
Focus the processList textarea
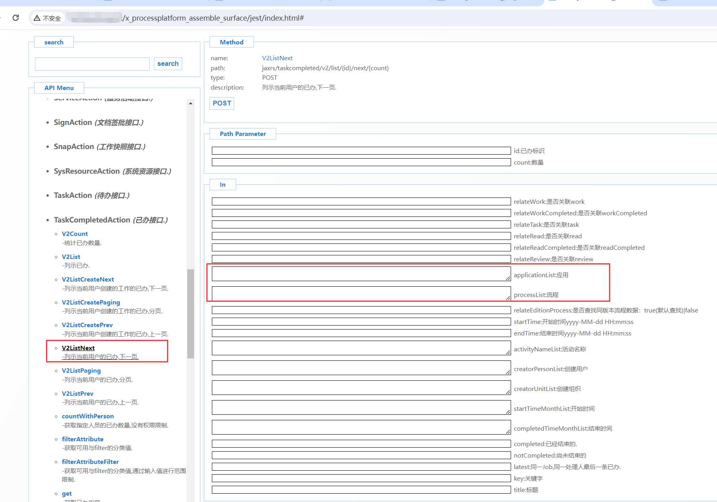pos(361,293)
